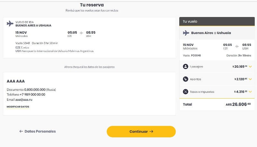Click small plane arrow in sidebar flight times
This screenshot has width=257, height=147.
237,47
